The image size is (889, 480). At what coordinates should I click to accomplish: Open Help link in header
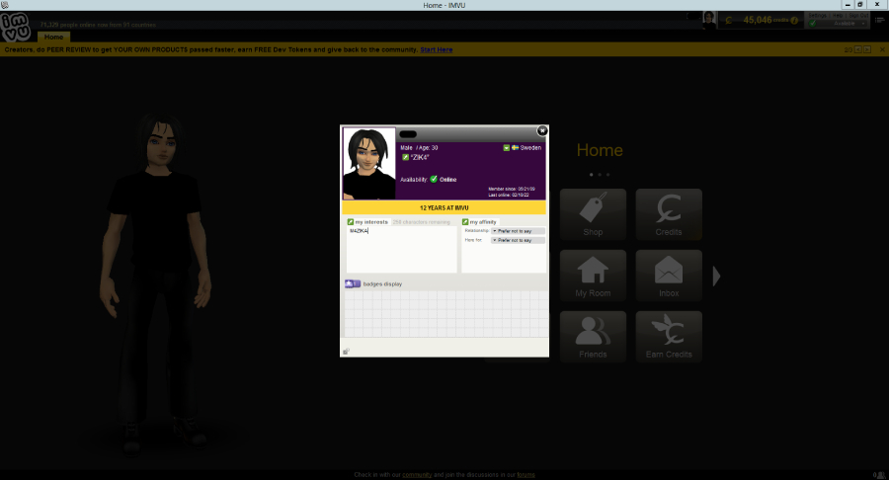(x=838, y=15)
